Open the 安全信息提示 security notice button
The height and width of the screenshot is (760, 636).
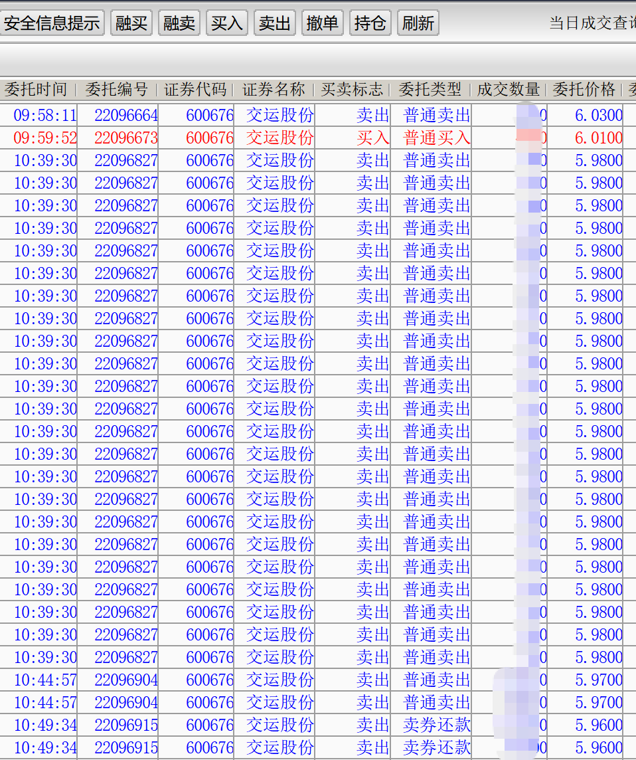tap(52, 23)
